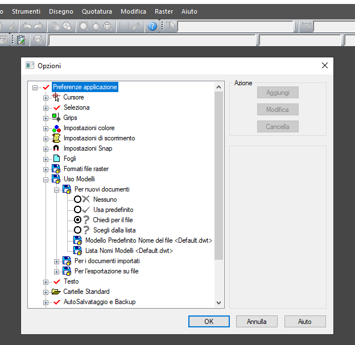Screen dimensions: 355x345
Task: Select the Usa predefinito radio option
Action: pyautogui.click(x=78, y=210)
